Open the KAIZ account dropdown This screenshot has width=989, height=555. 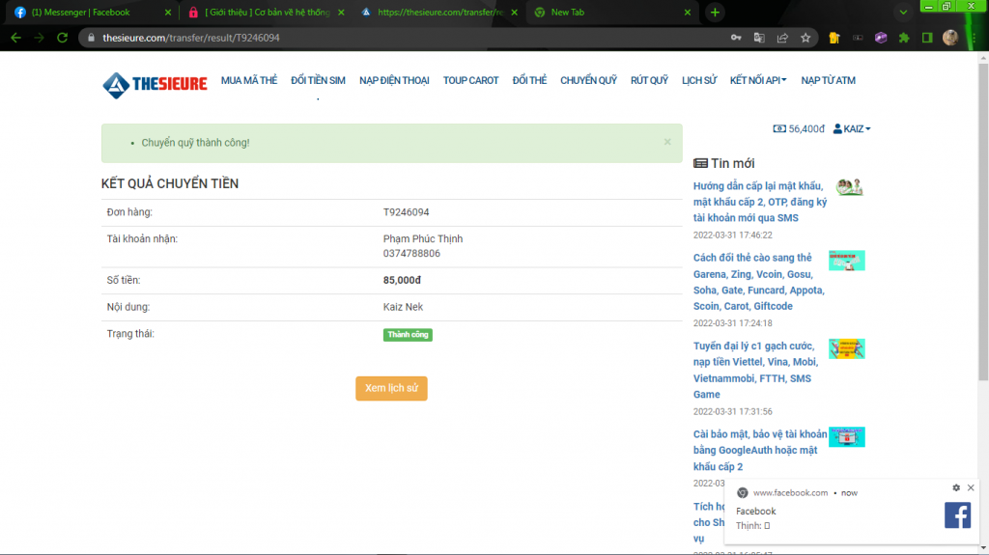coord(852,128)
